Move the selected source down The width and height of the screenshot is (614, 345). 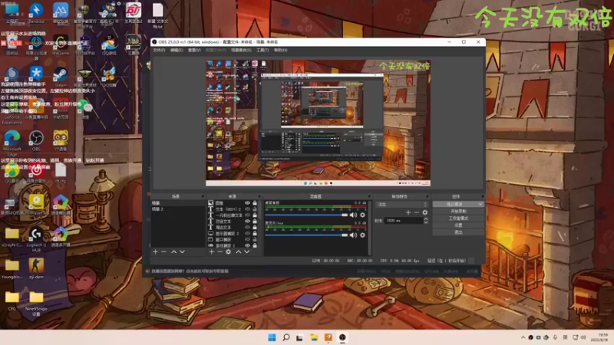pyautogui.click(x=246, y=252)
